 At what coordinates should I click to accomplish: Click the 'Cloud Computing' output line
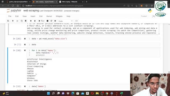(35, 66)
